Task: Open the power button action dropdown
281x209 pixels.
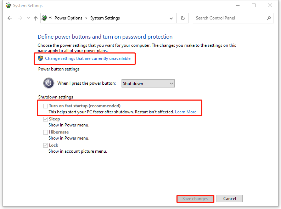Action: [x=148, y=84]
